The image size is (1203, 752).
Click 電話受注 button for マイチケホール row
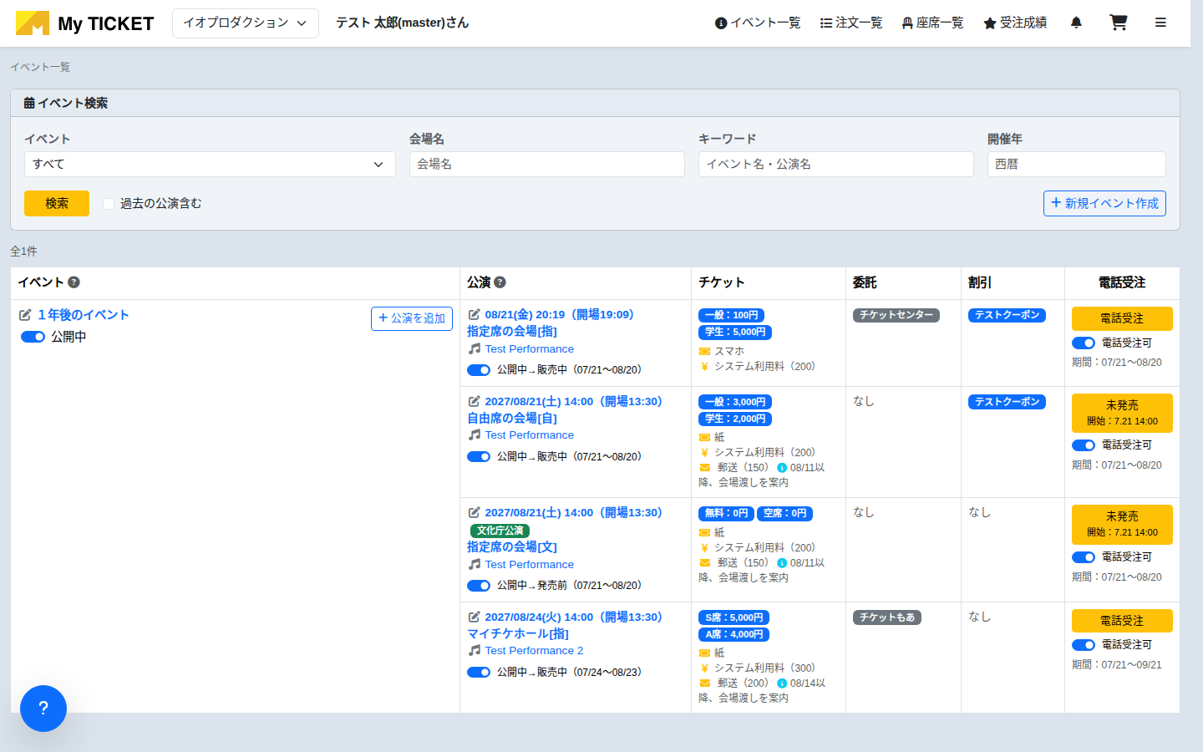[1122, 621]
